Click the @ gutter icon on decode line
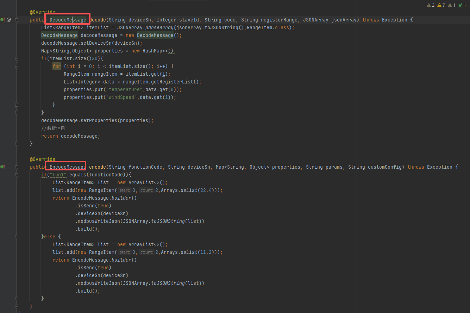Image resolution: width=470 pixels, height=313 pixels. [x=9, y=20]
